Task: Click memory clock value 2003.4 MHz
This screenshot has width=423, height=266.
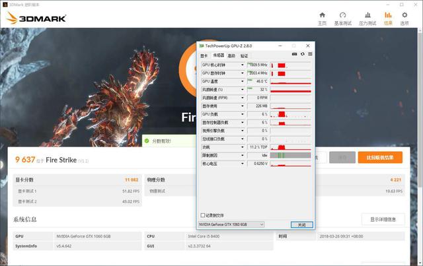Action: tap(257, 73)
